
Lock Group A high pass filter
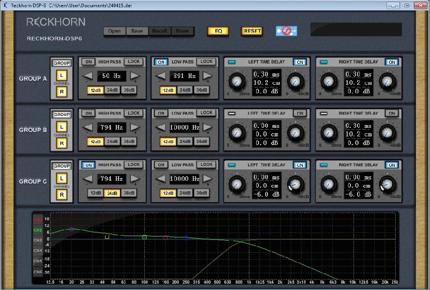point(134,62)
